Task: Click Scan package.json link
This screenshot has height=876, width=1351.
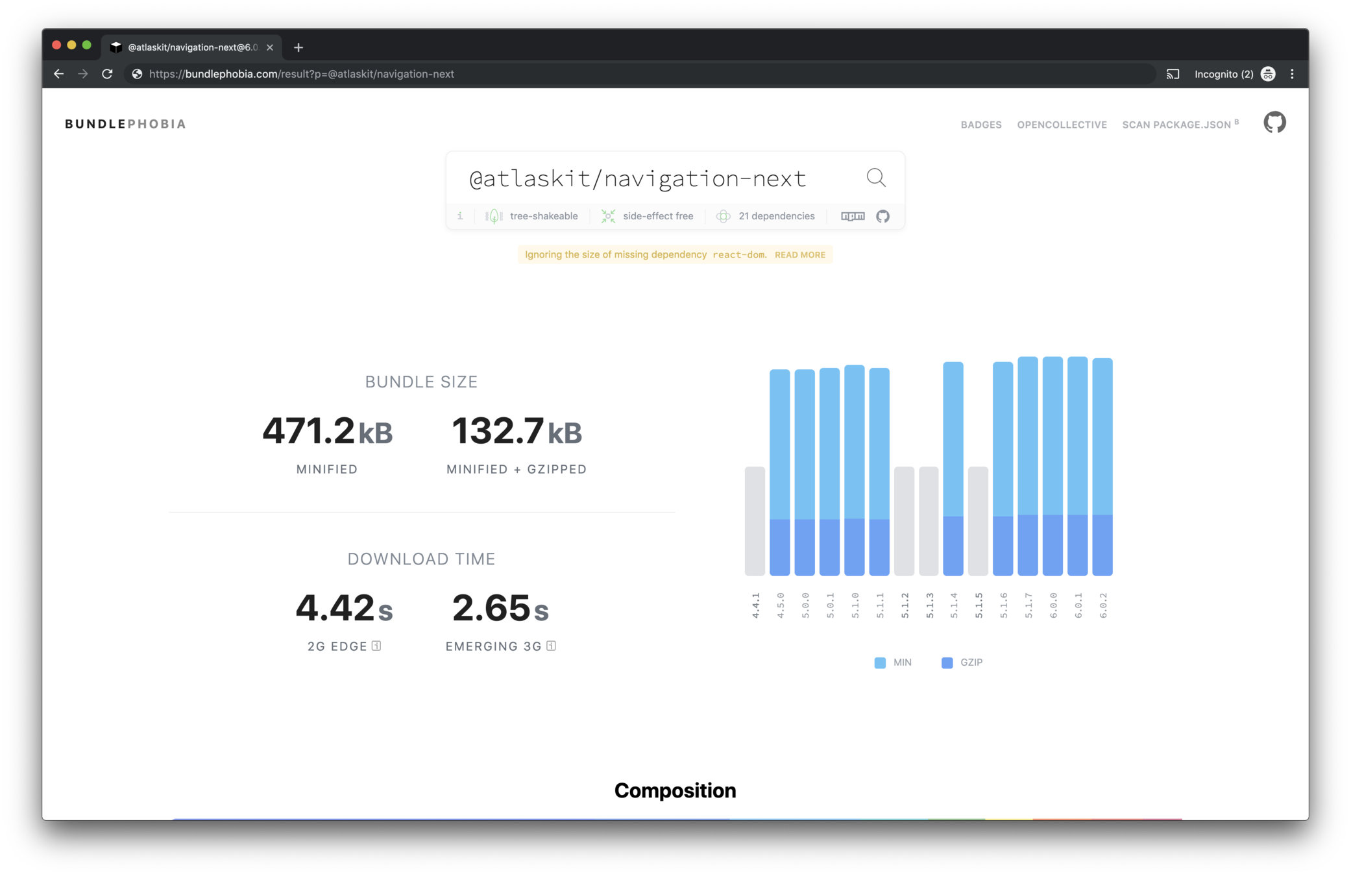Action: (1176, 125)
